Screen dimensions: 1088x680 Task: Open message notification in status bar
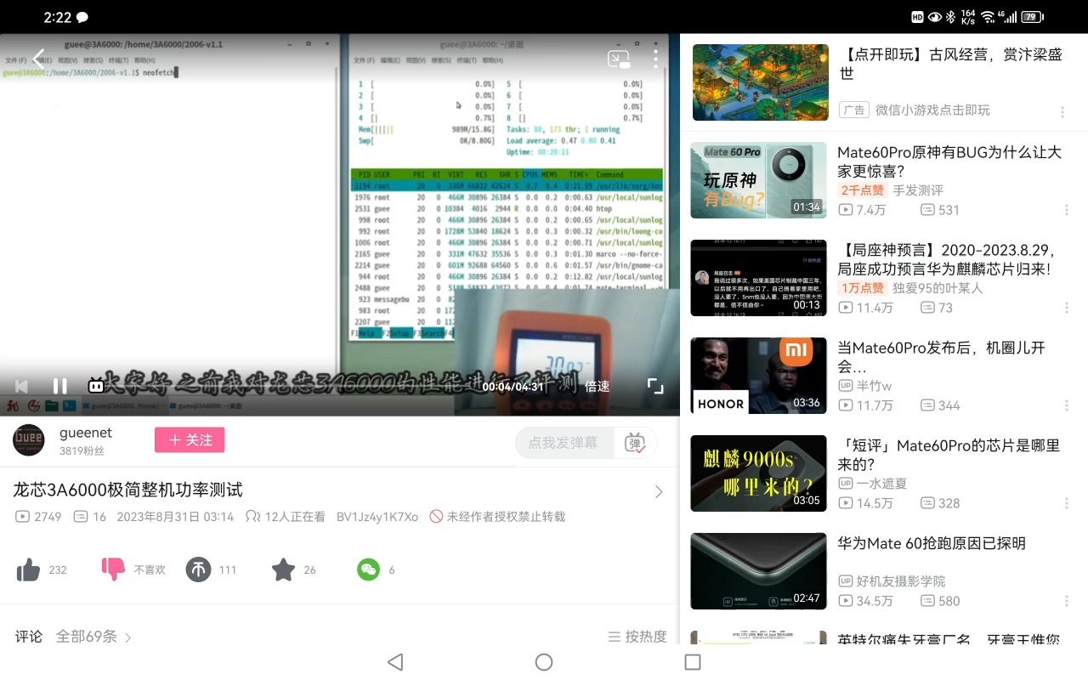click(82, 17)
